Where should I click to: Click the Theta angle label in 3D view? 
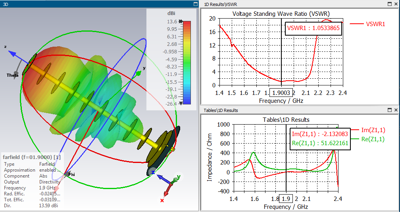click(13, 75)
